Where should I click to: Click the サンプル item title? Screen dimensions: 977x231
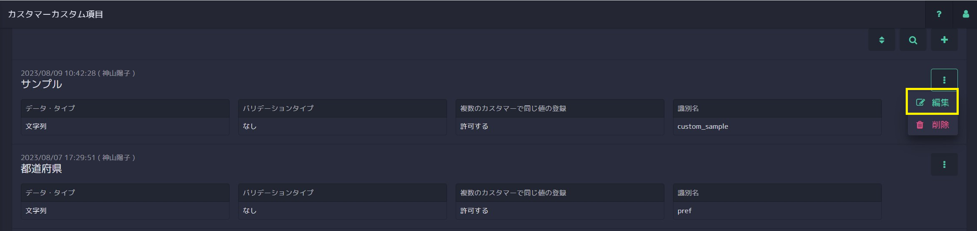point(41,84)
